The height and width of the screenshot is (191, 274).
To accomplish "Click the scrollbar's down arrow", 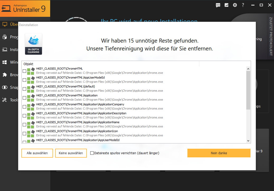I will pyautogui.click(x=248, y=141).
